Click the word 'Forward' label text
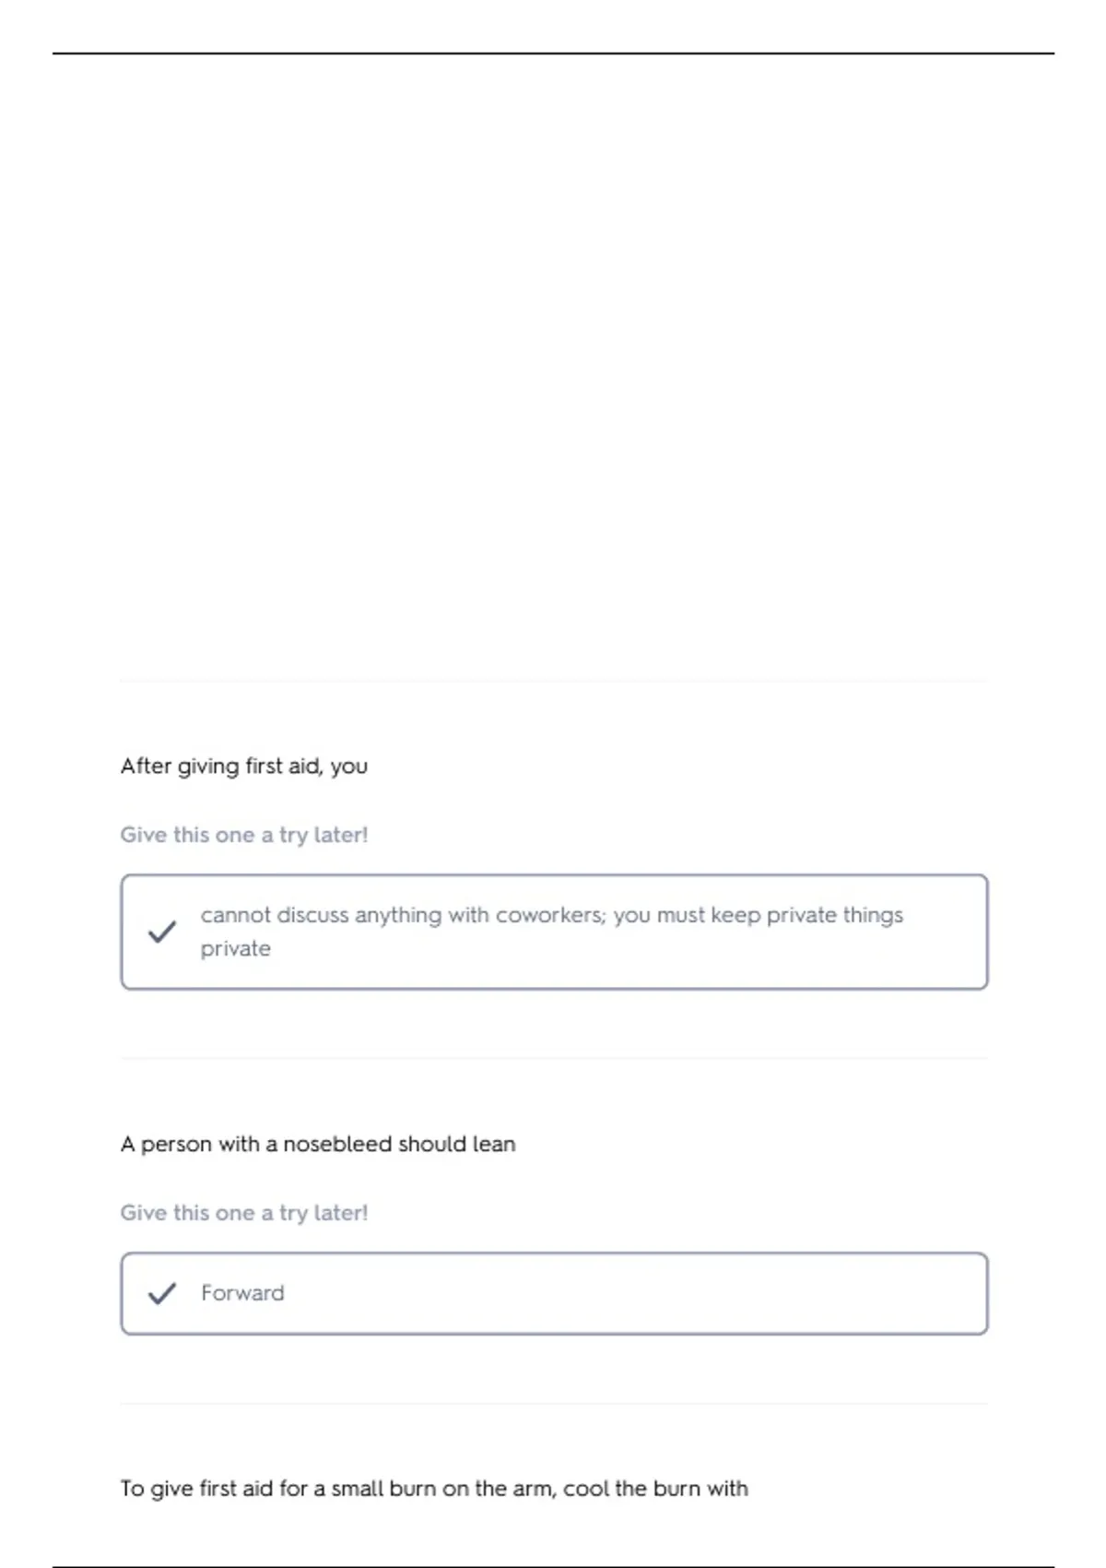 [x=242, y=1293]
